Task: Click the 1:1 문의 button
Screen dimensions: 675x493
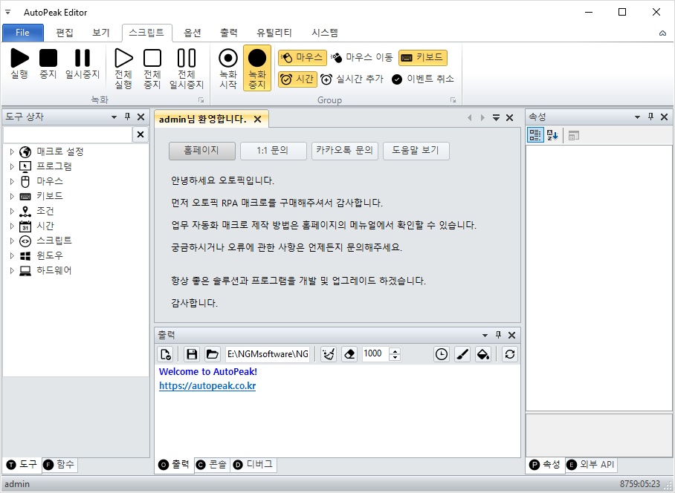Action: tap(274, 151)
